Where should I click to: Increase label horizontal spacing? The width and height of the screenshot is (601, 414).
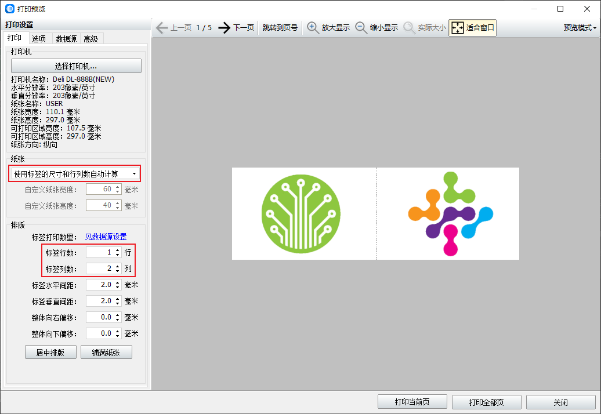tap(118, 282)
